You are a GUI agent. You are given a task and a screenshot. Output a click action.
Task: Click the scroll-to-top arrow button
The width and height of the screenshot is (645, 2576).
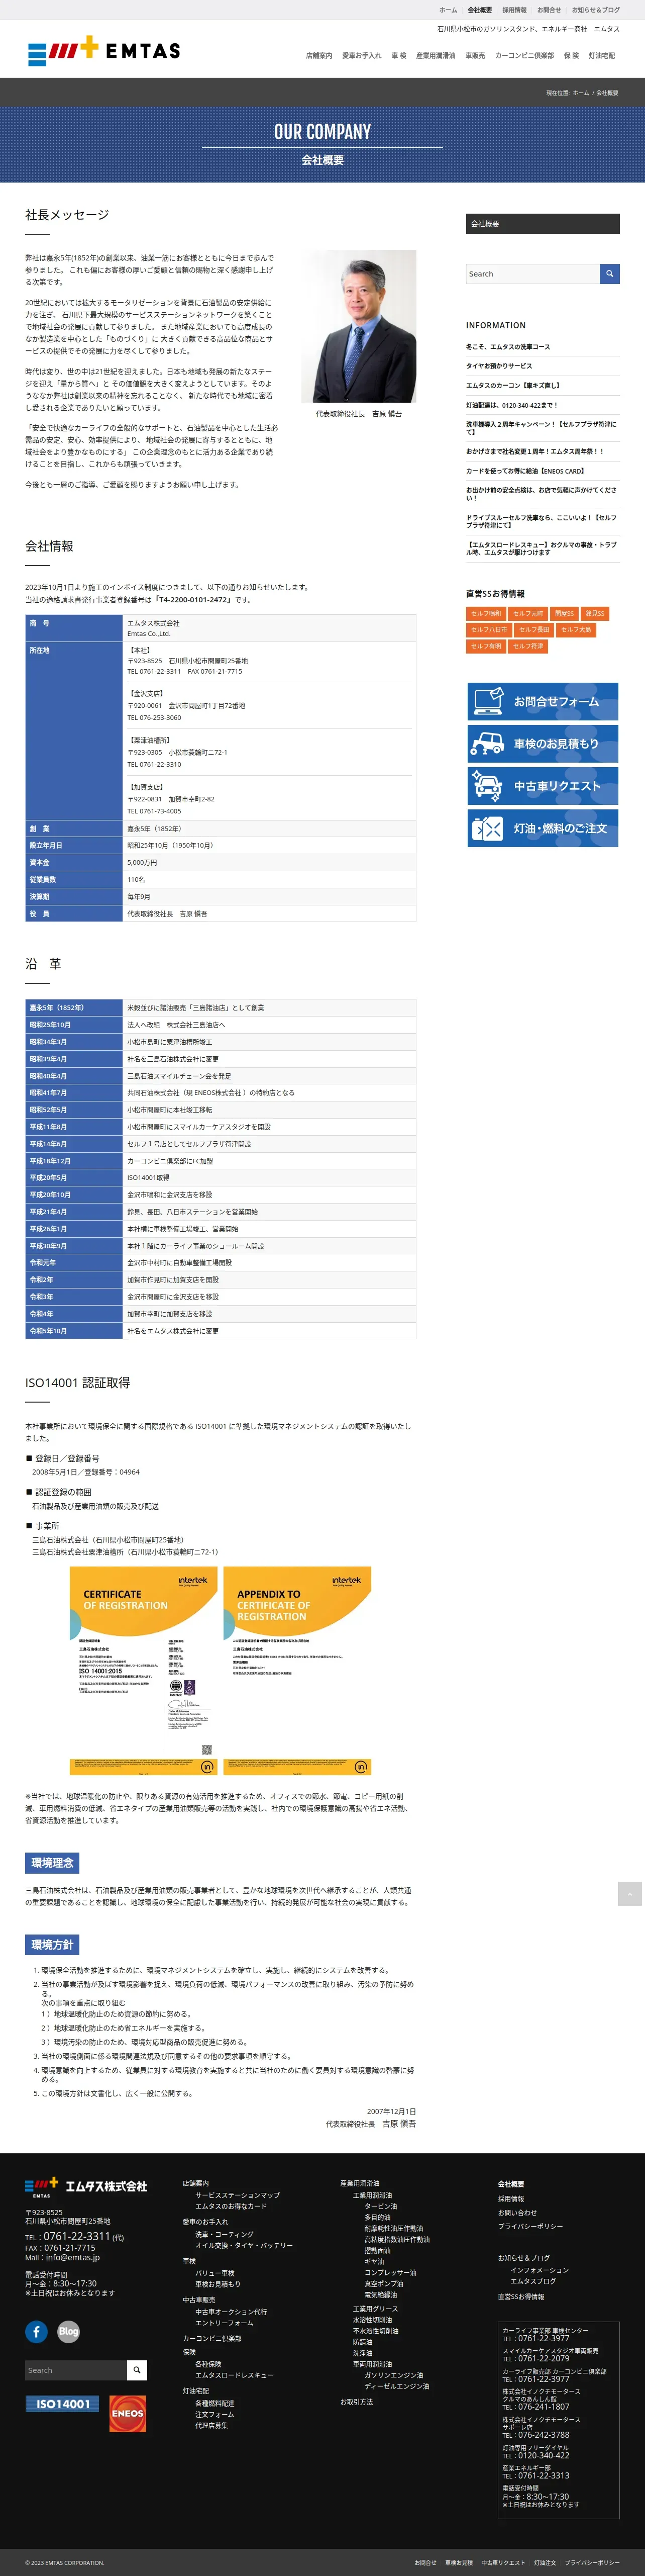coord(629,1893)
